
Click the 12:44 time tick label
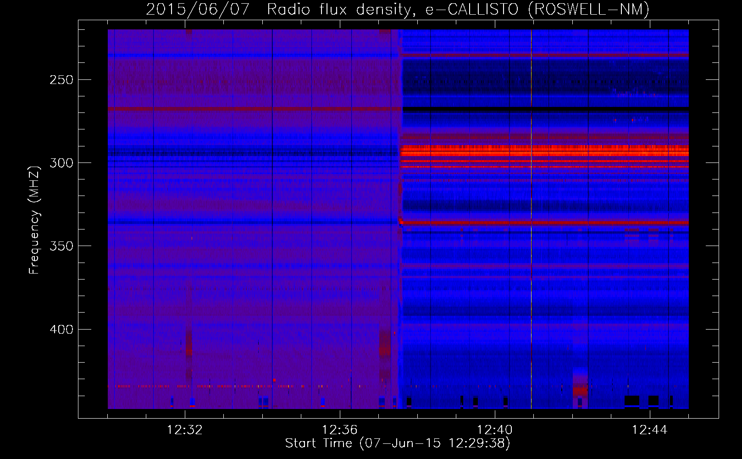[649, 430]
